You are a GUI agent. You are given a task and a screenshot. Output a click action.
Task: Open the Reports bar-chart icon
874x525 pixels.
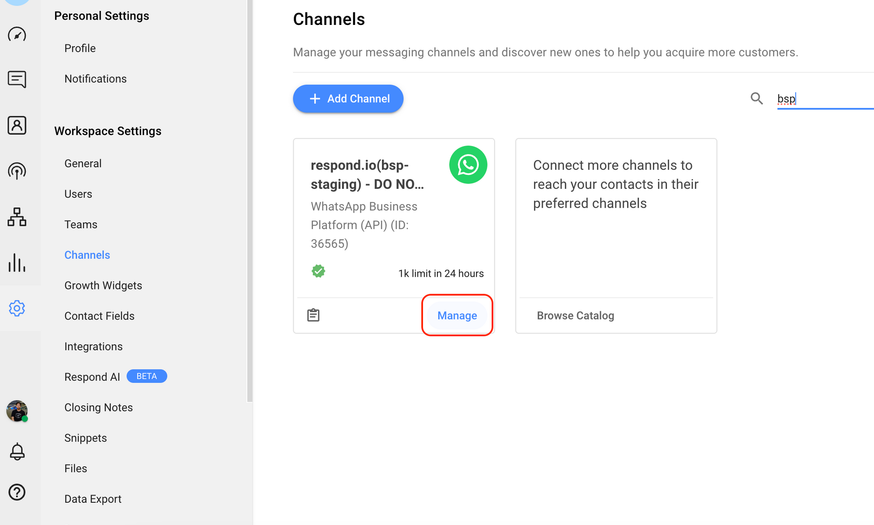[x=17, y=263]
